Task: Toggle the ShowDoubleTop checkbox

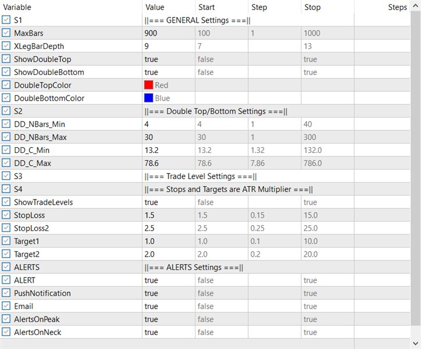Action: click(x=6, y=59)
